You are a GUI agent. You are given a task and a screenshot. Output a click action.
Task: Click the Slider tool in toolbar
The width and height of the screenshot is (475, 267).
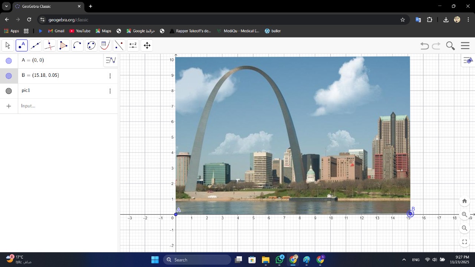tap(133, 45)
